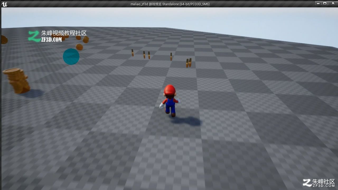Click the Unreal Engine logo icon
Image resolution: width=338 pixels, height=190 pixels.
4,4
